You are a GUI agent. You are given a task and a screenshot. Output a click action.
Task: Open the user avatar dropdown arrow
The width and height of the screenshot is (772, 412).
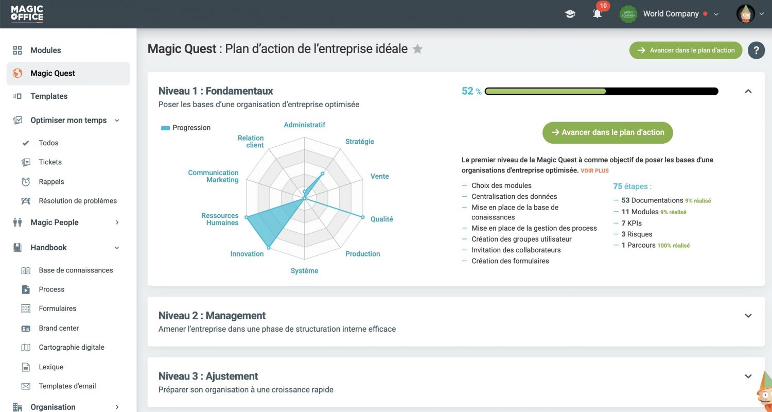click(762, 14)
